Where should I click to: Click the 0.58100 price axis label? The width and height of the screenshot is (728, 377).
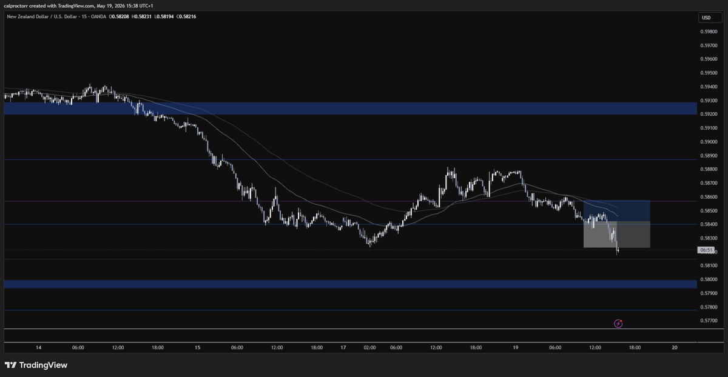710,265
